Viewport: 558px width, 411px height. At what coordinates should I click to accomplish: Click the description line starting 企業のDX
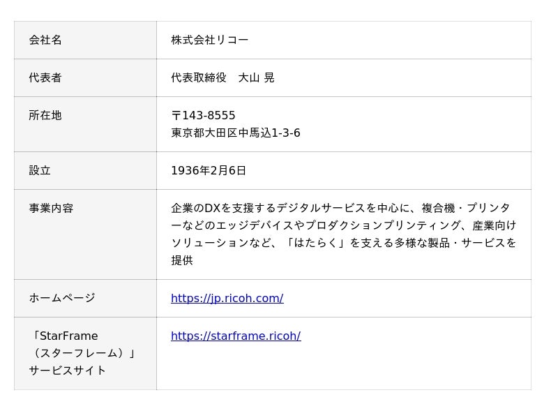coord(340,209)
